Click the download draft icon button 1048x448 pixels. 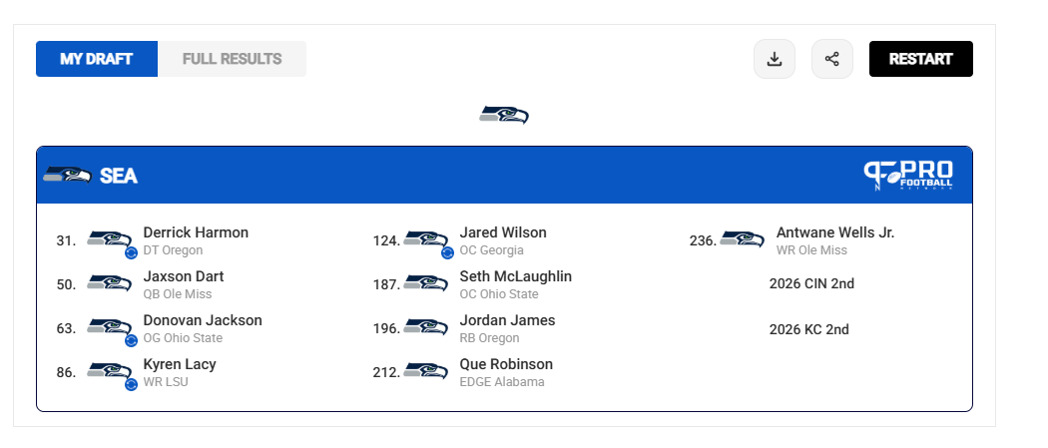tap(774, 59)
